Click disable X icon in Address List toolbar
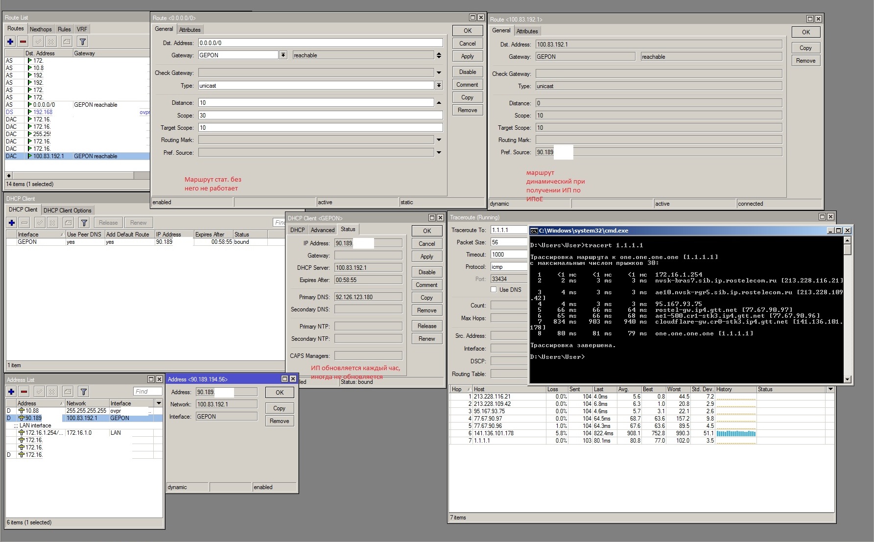The height and width of the screenshot is (542, 874). click(x=51, y=392)
